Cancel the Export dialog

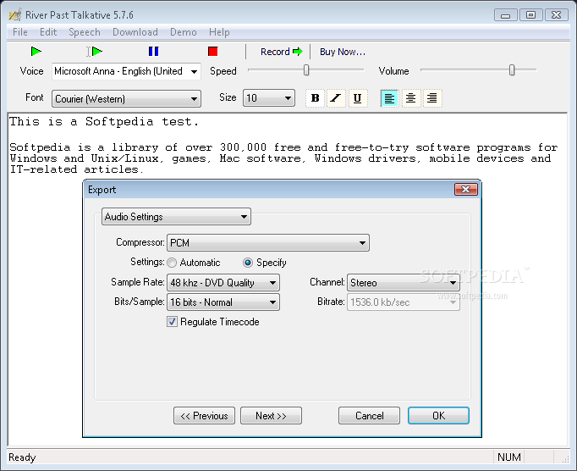[369, 416]
